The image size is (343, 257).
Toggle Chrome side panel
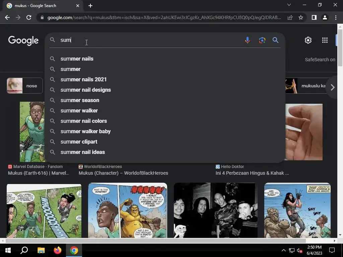tap(314, 17)
